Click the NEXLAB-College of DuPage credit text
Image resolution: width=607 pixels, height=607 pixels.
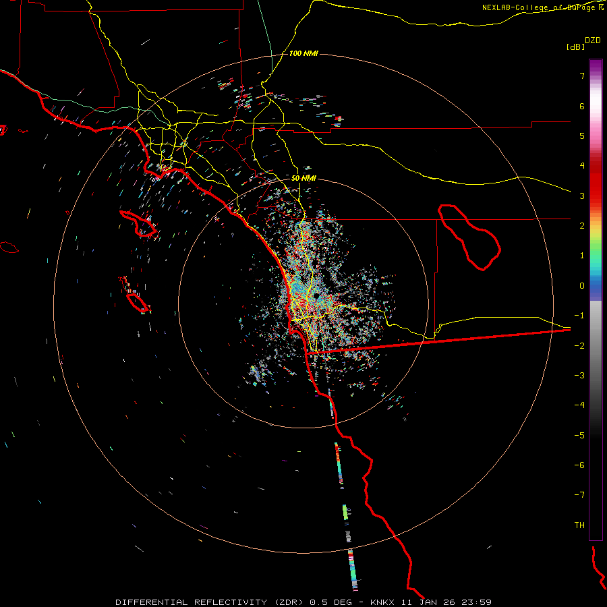[542, 7]
